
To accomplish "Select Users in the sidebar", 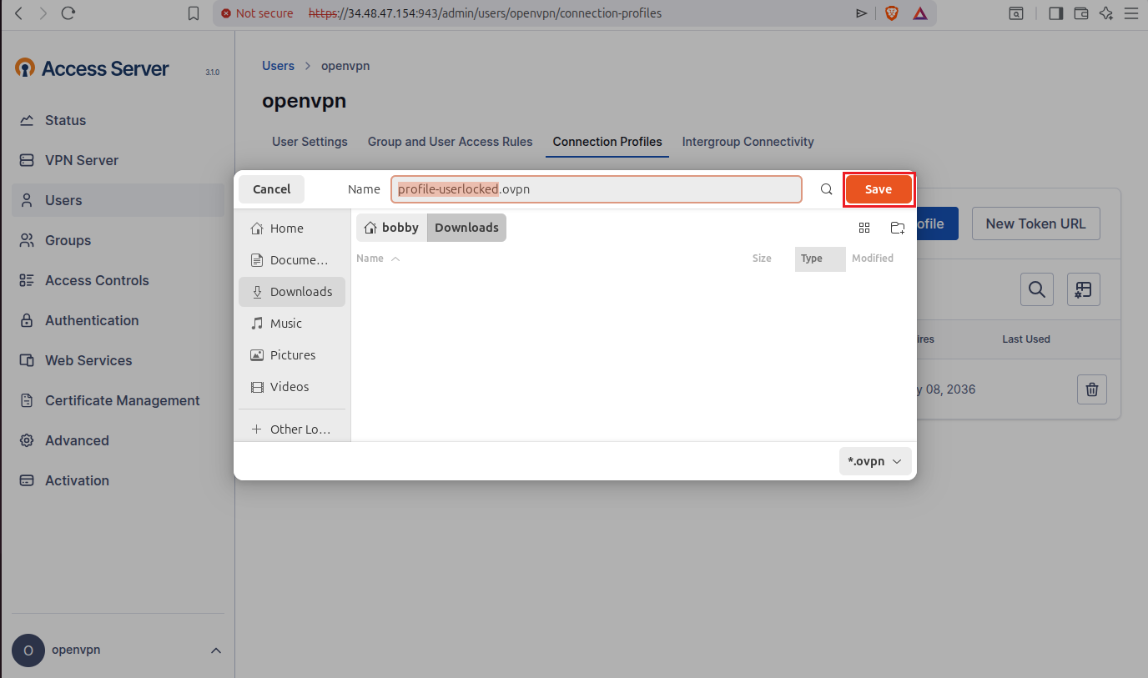I will coord(118,200).
